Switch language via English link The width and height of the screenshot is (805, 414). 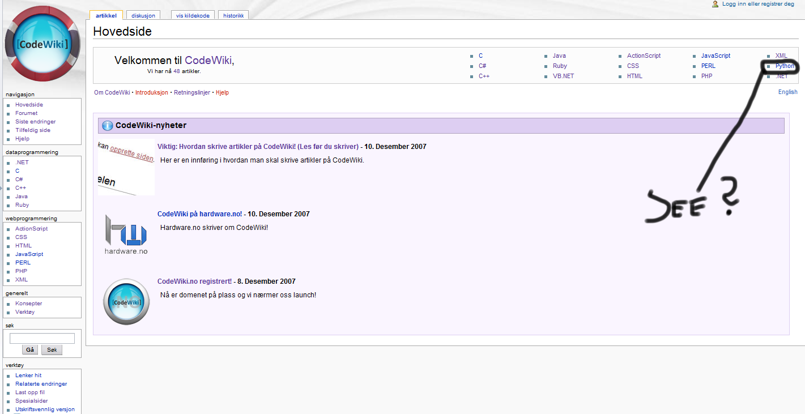tap(787, 92)
